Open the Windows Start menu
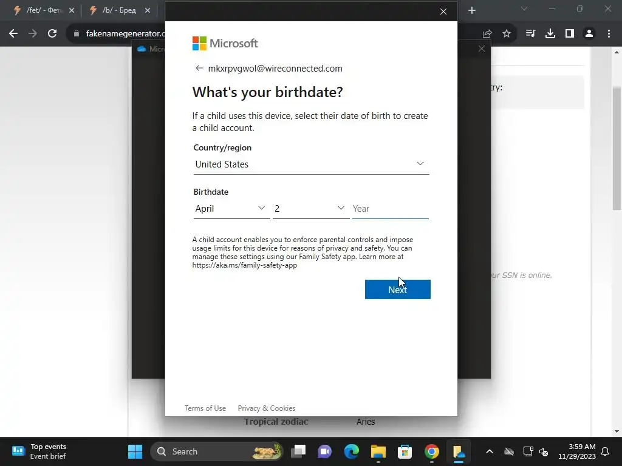 click(x=135, y=451)
